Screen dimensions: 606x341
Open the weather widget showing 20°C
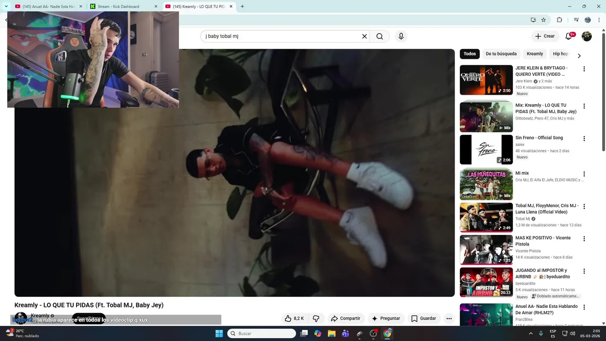coord(22,333)
